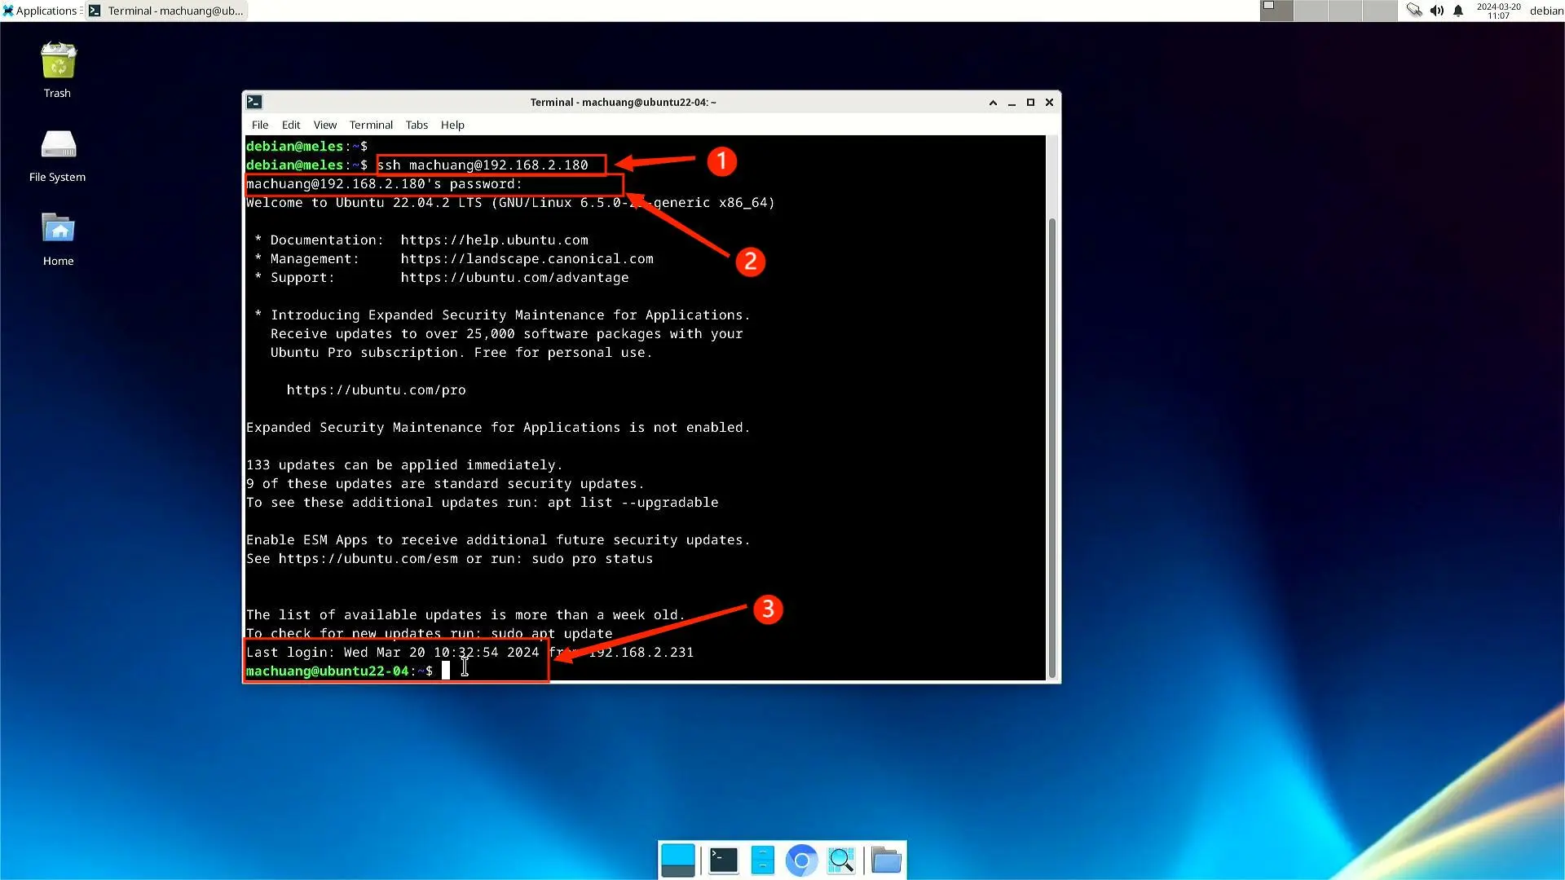Click the Help link https://help.ubuntu.com
This screenshot has height=880, width=1565.
pos(493,239)
